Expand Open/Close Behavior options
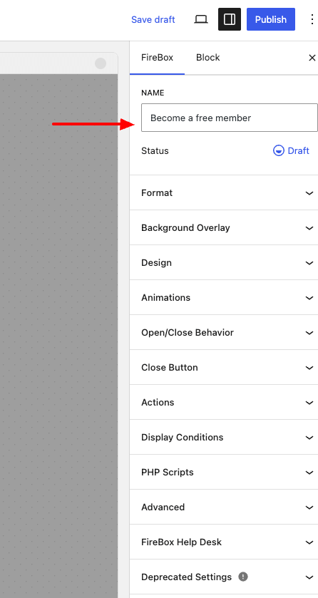Viewport: 318px width, 598px height. point(224,333)
